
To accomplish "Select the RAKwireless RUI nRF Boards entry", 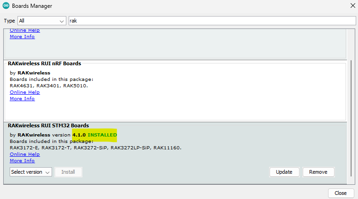I will (44, 63).
